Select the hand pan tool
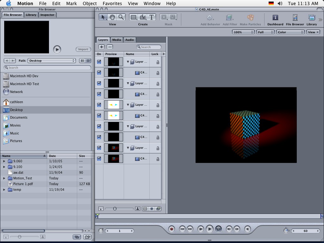The image size is (324, 243). click(x=112, y=17)
